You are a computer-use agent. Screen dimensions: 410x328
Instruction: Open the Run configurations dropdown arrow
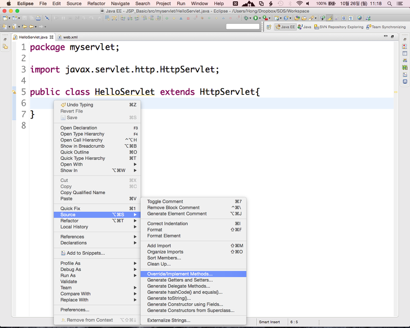pyautogui.click(x=260, y=18)
